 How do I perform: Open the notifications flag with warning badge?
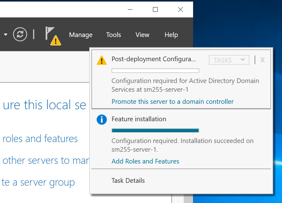(53, 36)
